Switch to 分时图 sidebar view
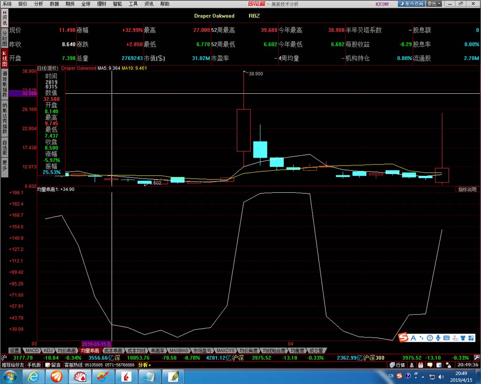481x384 pixels. 4,38
